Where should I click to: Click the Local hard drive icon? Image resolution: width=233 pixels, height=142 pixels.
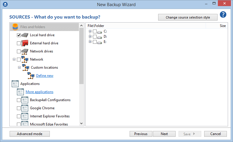pos(25,35)
